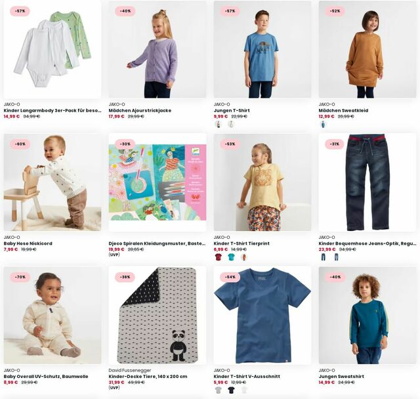This screenshot has width=420, height=399.
Task: View the Kinder Langarmbody 3er-Pack product image
Action: click(x=52, y=49)
